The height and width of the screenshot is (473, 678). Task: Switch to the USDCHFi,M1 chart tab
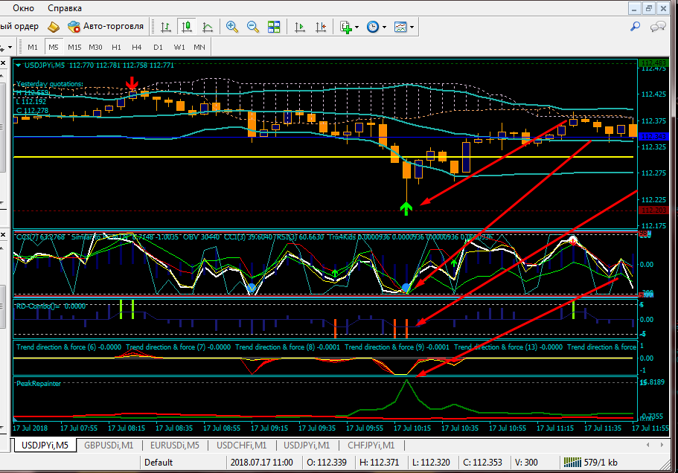tap(242, 445)
